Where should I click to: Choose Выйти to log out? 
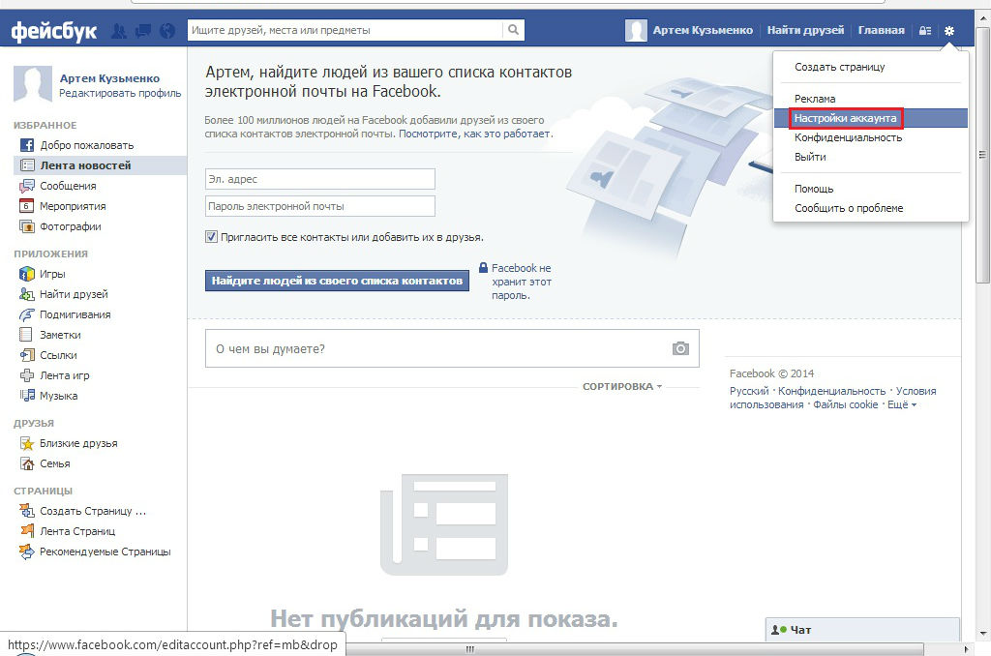click(x=871, y=157)
